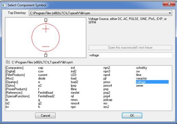Image resolution: width=177 pixels, height=124 pixels.
Task: Open the [SpecialFunctions] folder
Action: (x=17, y=96)
